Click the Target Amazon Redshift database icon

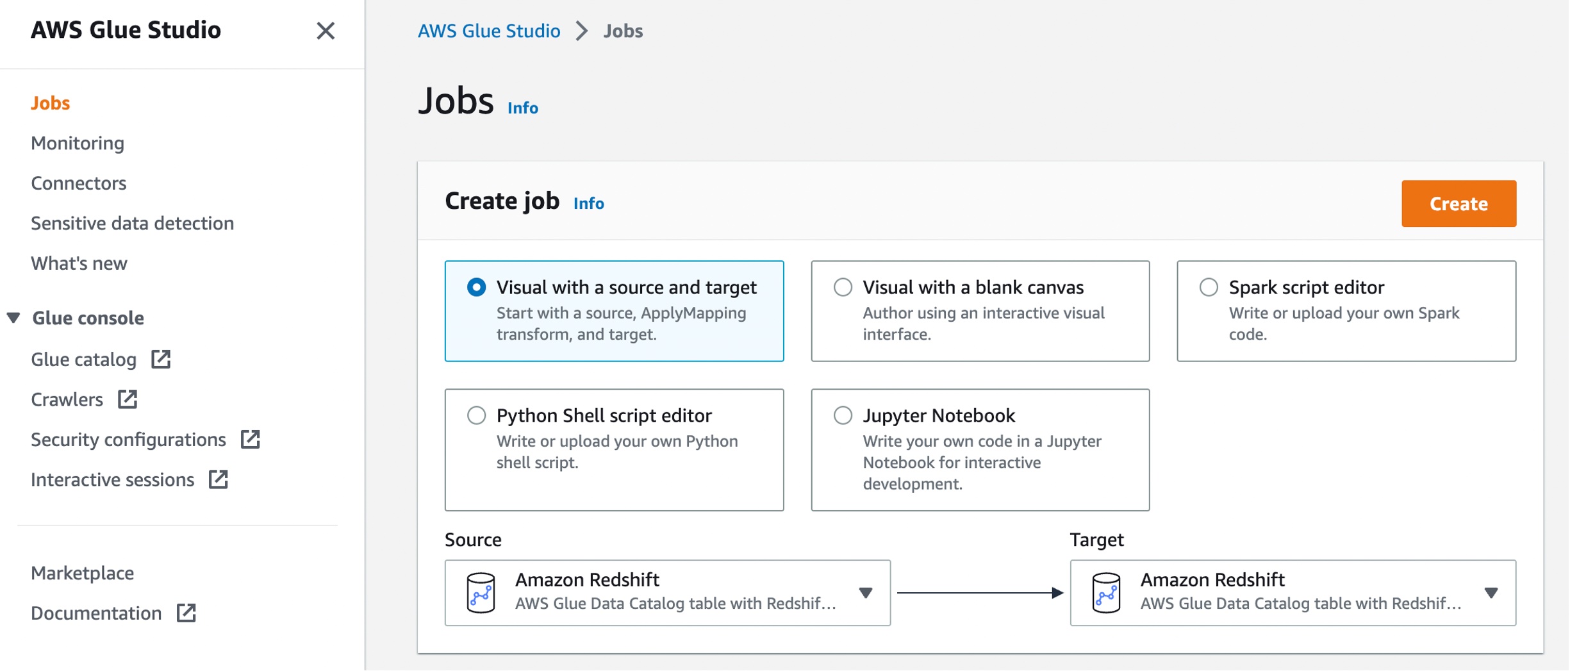pos(1106,593)
